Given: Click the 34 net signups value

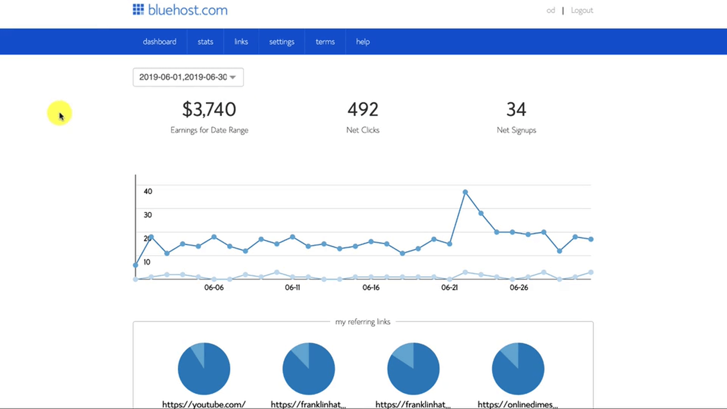Looking at the screenshot, I should point(516,109).
